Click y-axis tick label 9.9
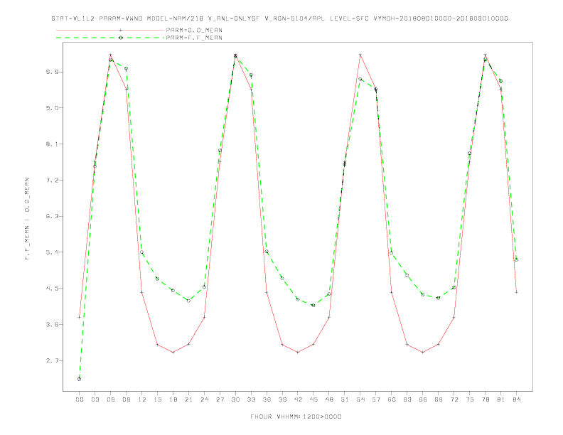Screen dimensions: 563x435 52,72
